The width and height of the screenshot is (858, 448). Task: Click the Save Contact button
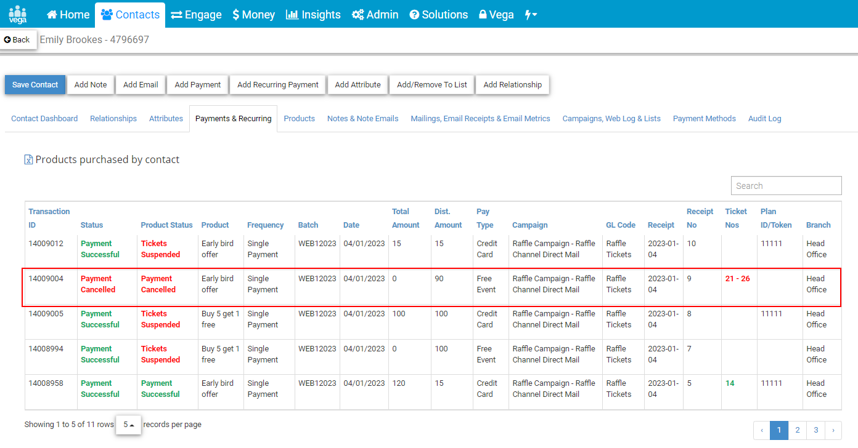tap(35, 85)
